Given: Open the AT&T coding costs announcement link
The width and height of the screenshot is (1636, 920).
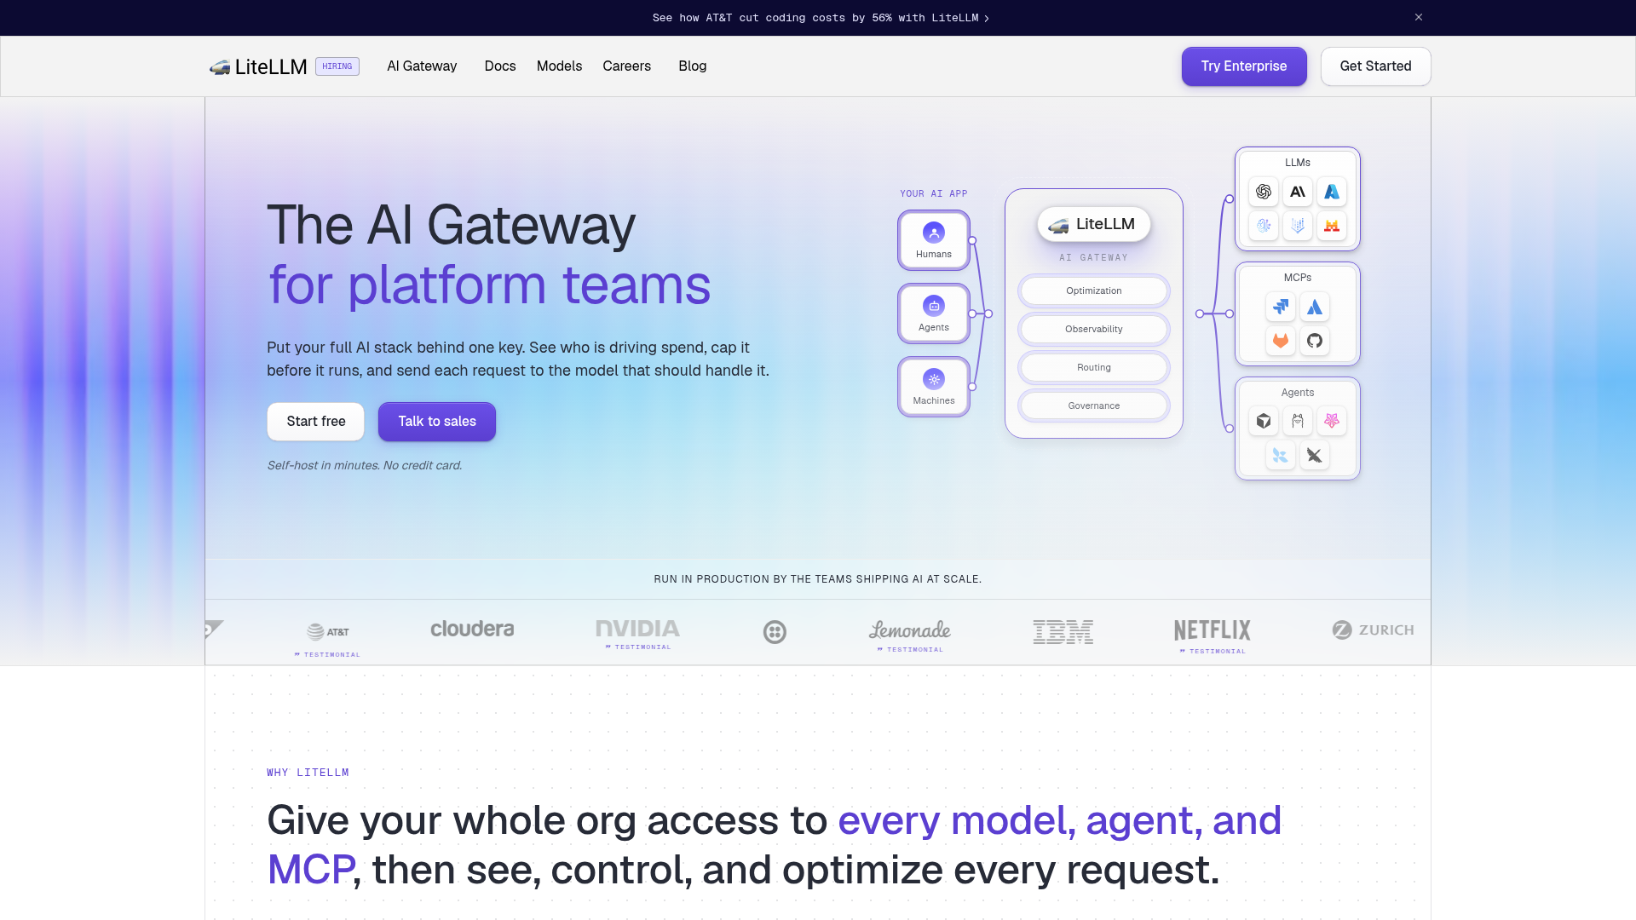Looking at the screenshot, I should coord(821,18).
